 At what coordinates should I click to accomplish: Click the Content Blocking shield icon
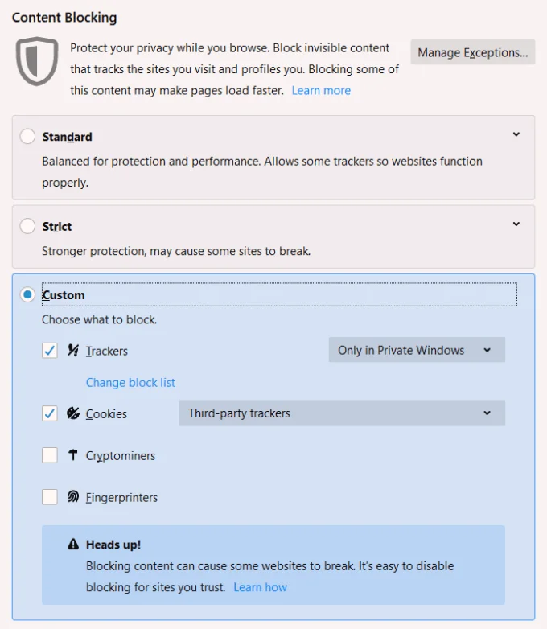37,61
